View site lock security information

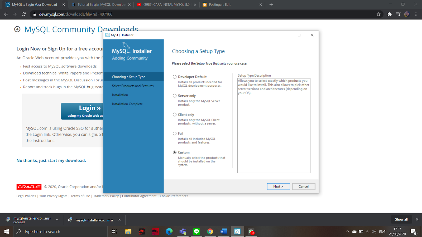coord(35,14)
